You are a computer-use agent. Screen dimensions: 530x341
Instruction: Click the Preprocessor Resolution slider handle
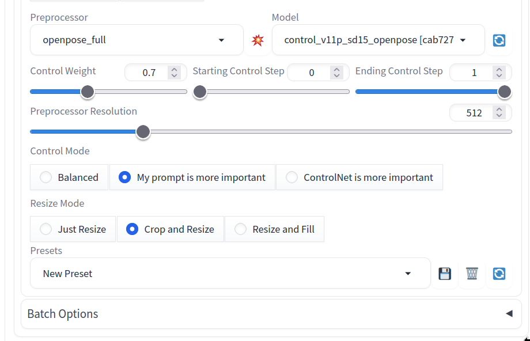(143, 132)
